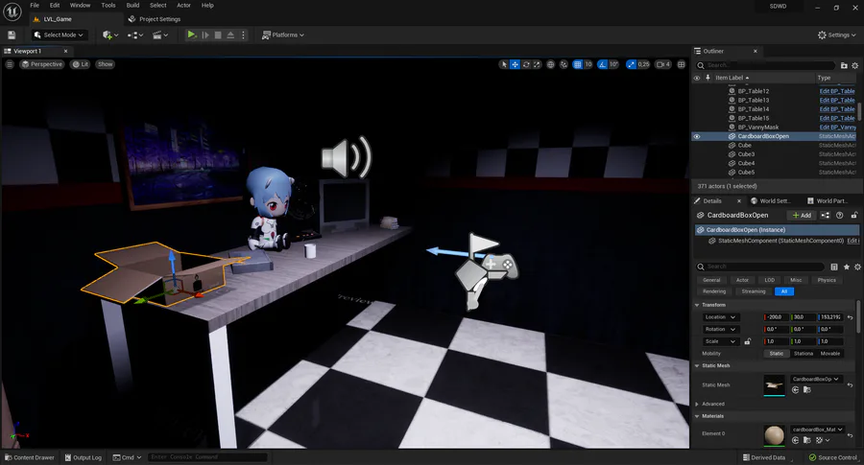864x465 pixels.
Task: Activate the select objects cursor tool
Action: point(503,64)
